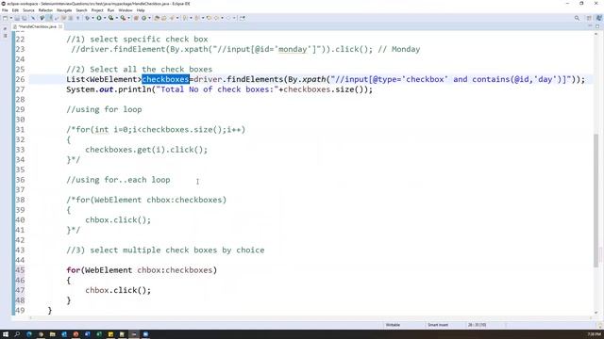Viewport: 604px width, 339px height.
Task: Click 'for(WebElement chbox:checkboxes)' on line 45
Action: 142,270
